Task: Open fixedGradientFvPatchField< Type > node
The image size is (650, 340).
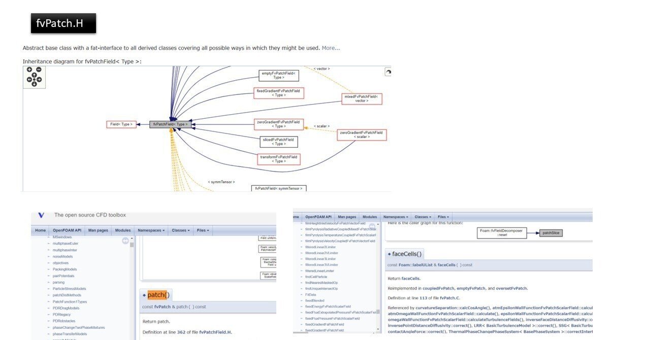Action: tap(279, 93)
